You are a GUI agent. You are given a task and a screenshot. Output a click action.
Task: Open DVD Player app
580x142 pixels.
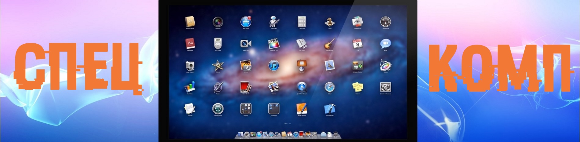point(218,44)
